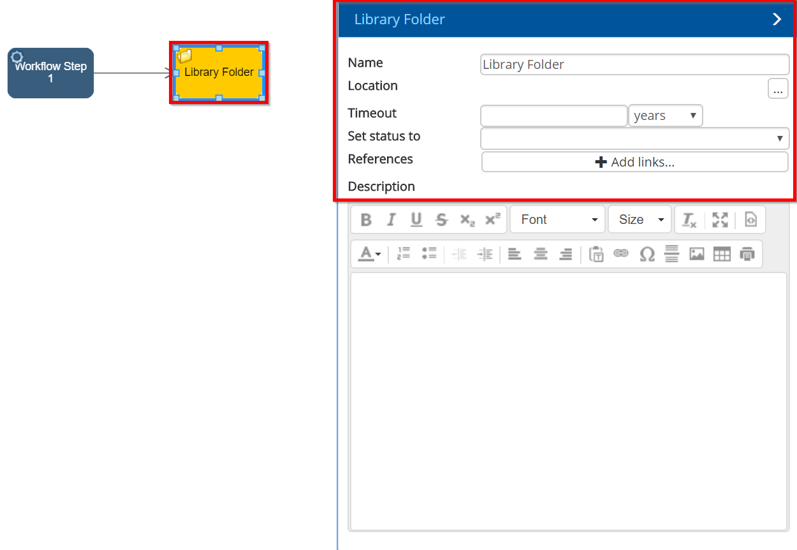Click the insert link icon
Image resolution: width=797 pixels, height=550 pixels.
pos(620,254)
